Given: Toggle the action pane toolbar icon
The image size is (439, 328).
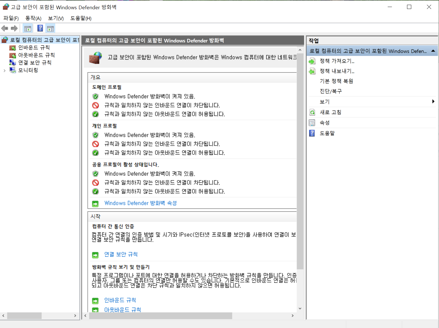Looking at the screenshot, I should (x=50, y=28).
